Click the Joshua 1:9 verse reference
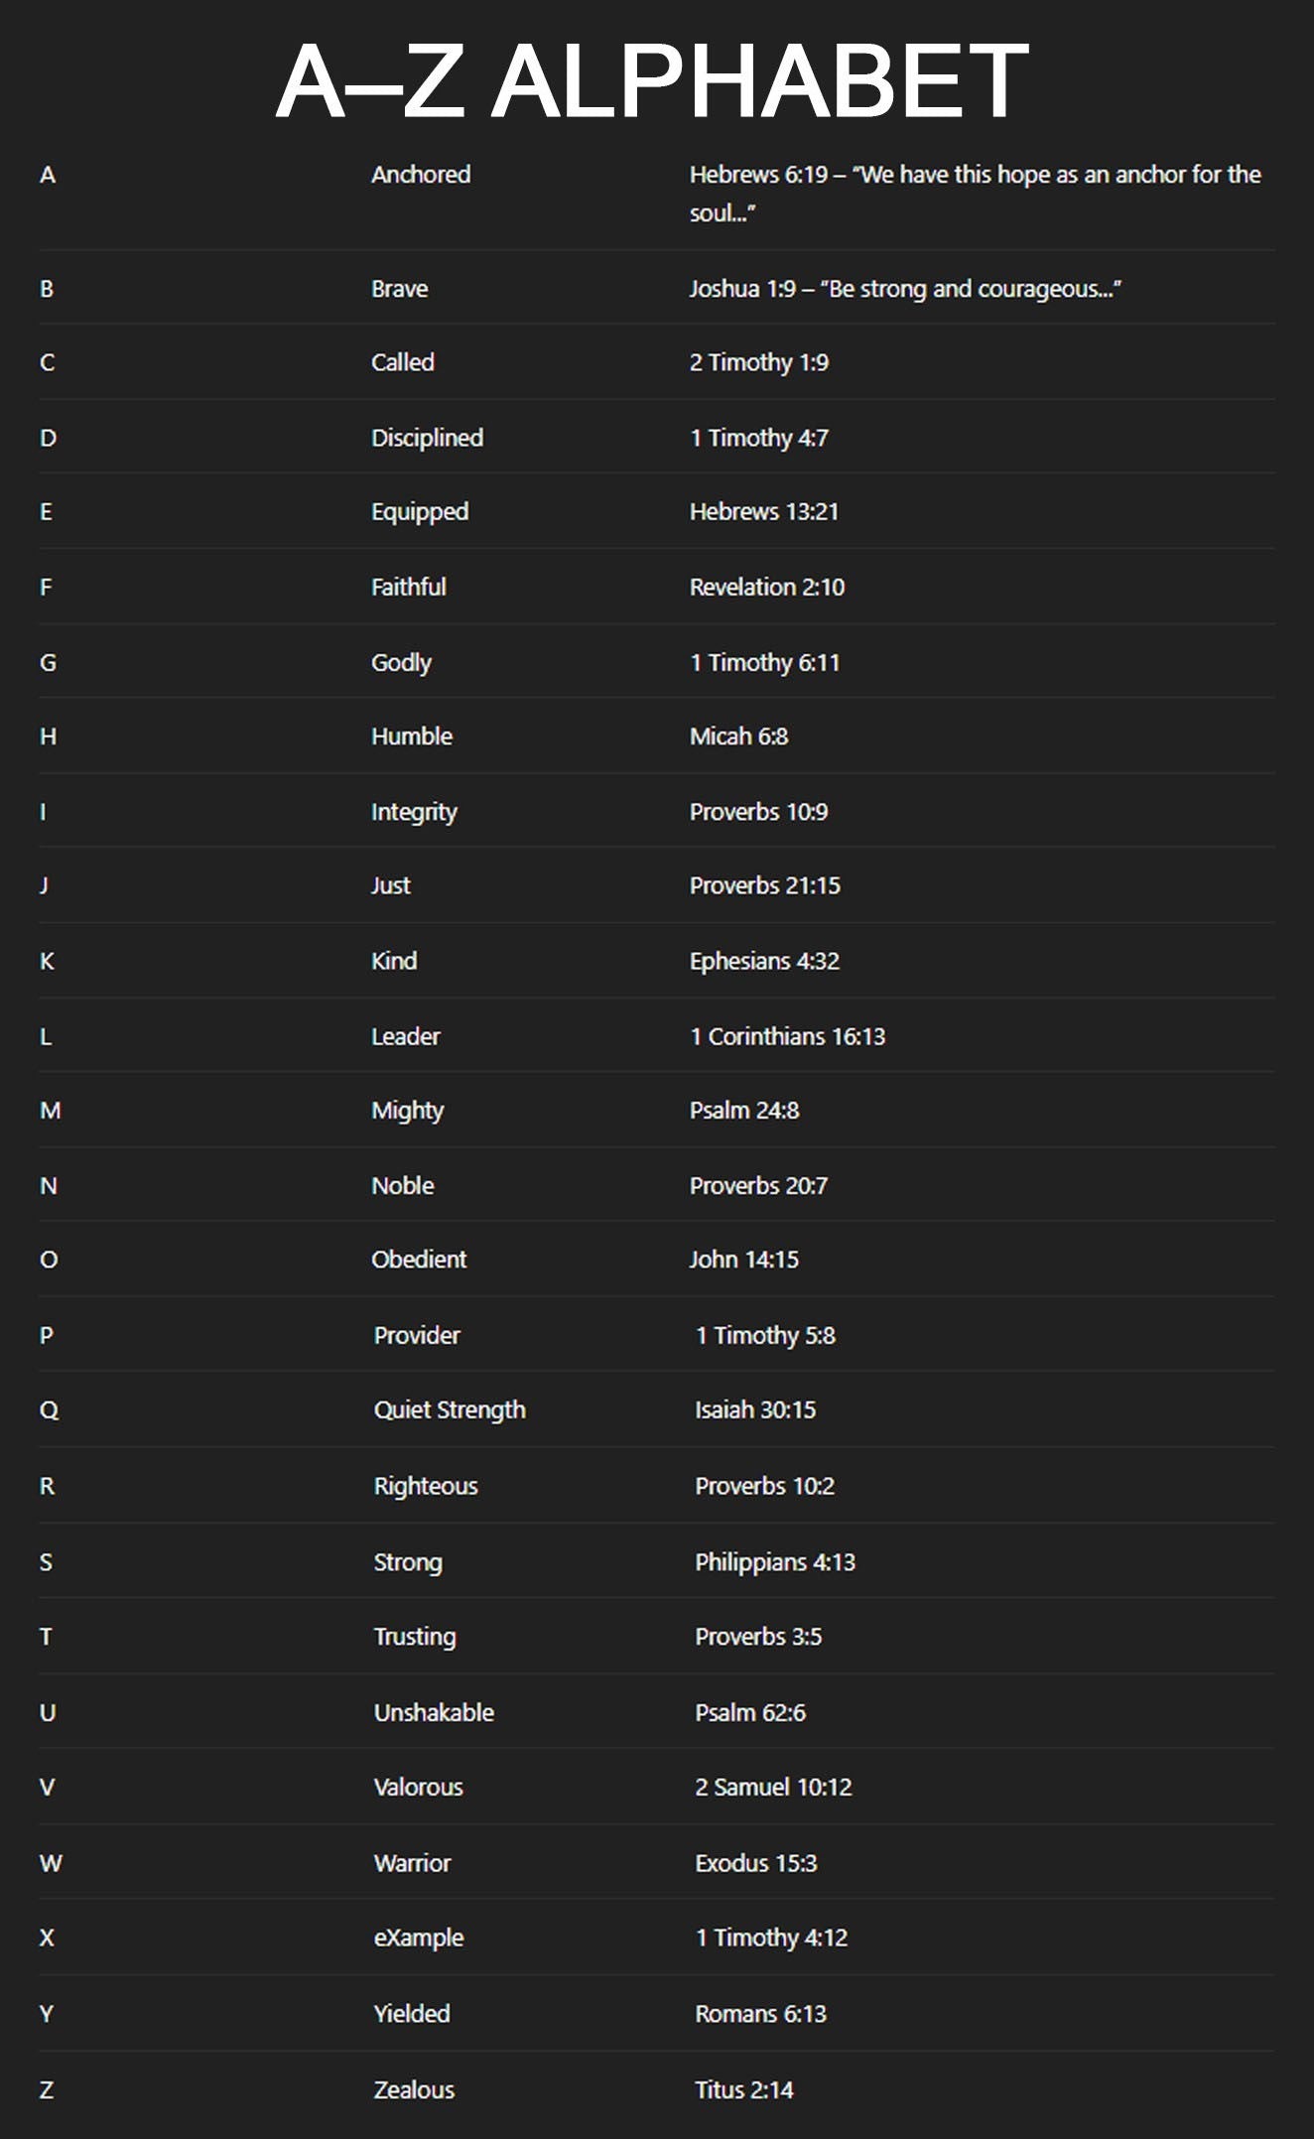The image size is (1314, 2139). click(904, 289)
